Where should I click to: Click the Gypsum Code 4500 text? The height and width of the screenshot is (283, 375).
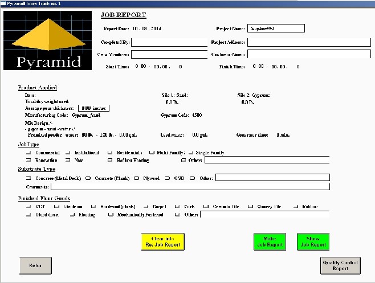pos(181,115)
